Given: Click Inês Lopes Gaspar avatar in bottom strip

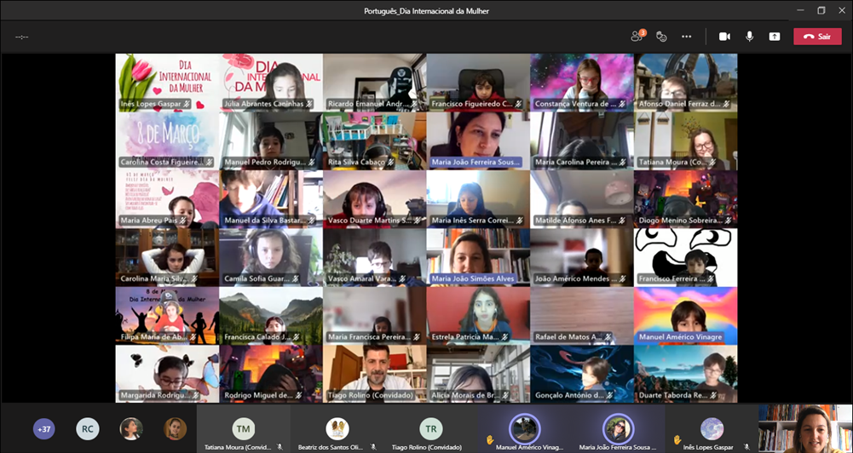Looking at the screenshot, I should coord(712,427).
